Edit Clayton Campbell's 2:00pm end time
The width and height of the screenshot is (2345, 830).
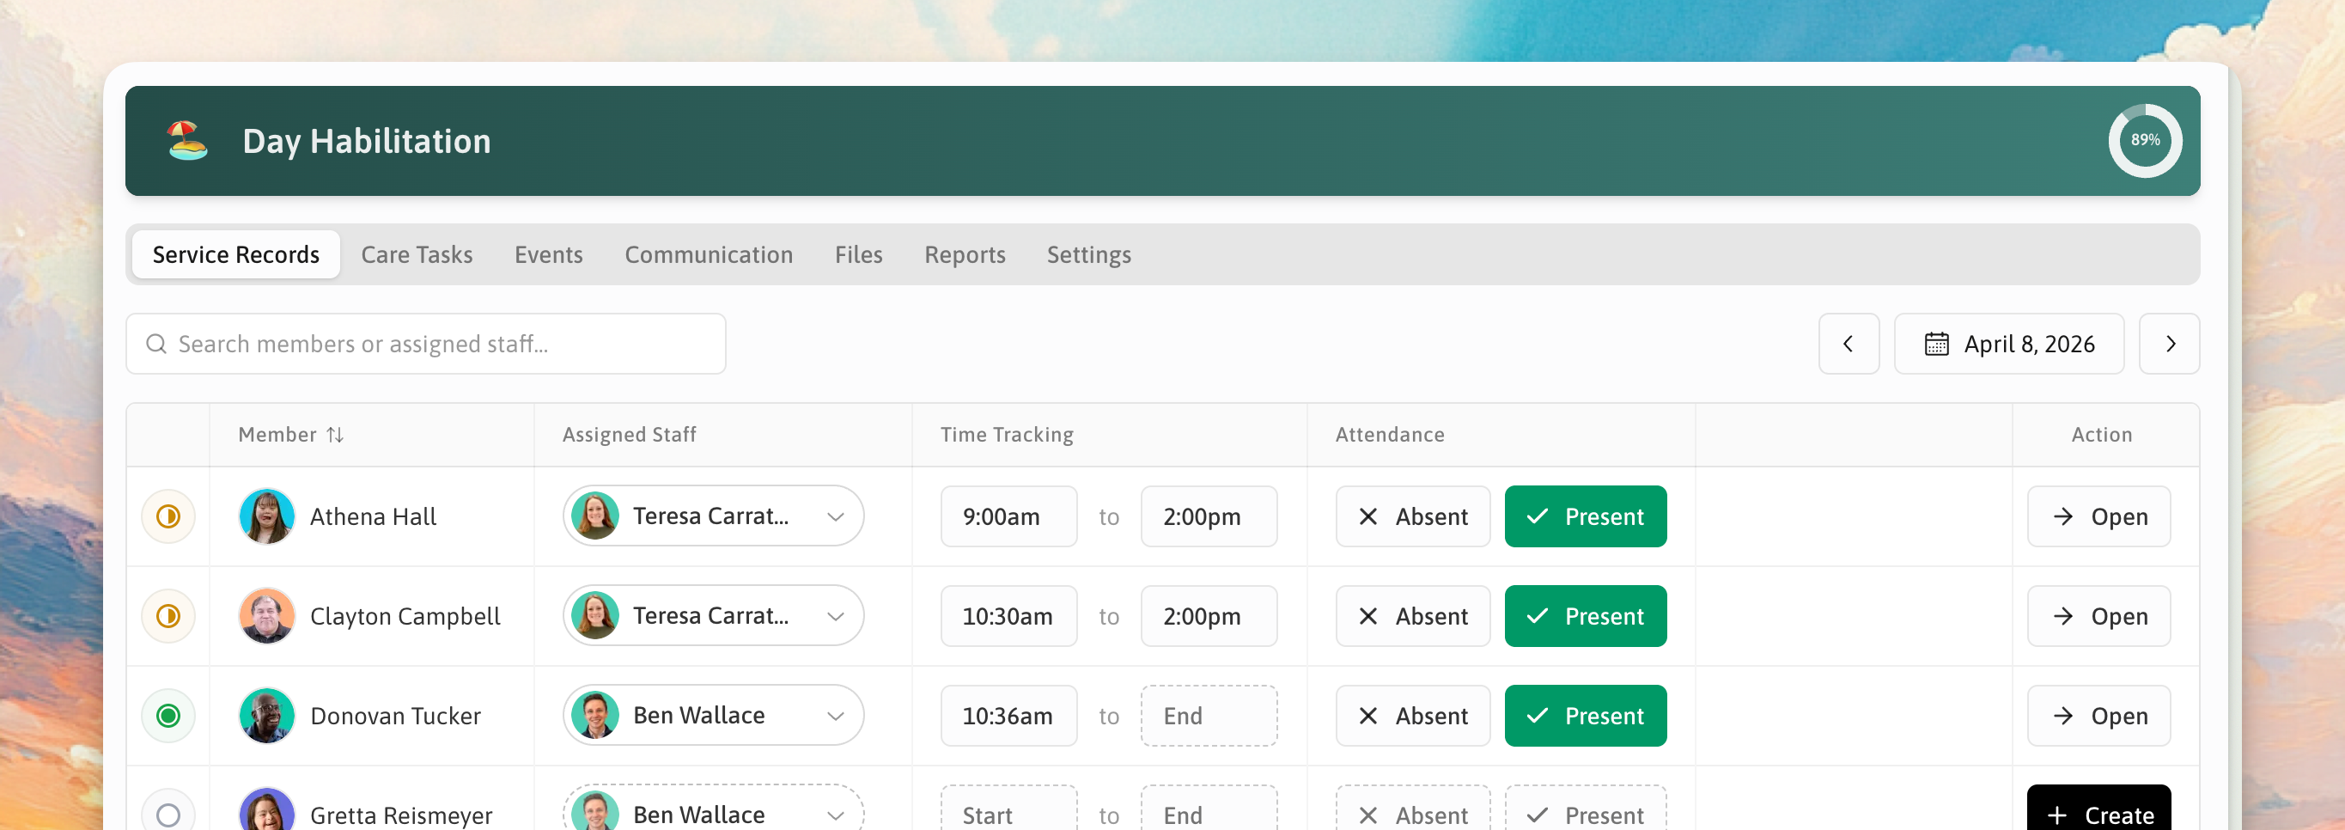click(1209, 616)
